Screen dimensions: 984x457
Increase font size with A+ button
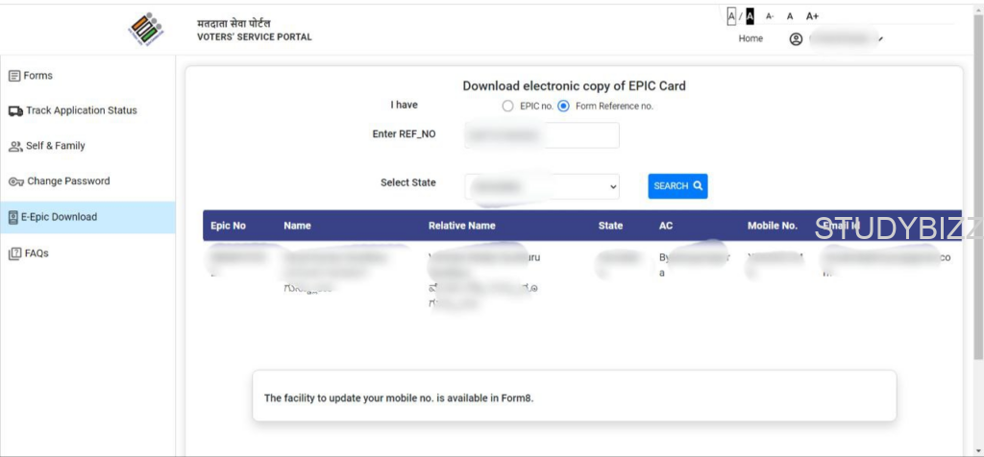[812, 16]
